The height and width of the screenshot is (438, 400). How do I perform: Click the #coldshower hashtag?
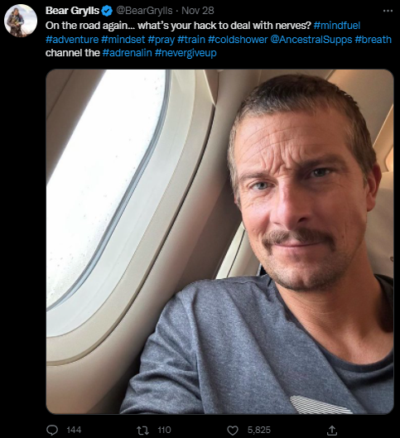point(238,40)
